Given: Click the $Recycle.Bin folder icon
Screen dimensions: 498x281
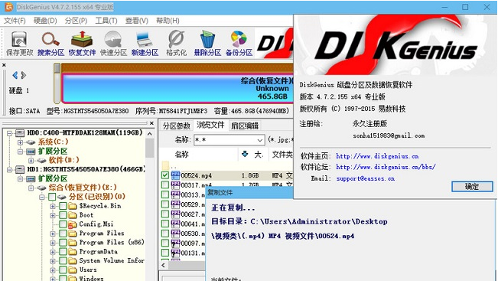Looking at the screenshot, I should coord(73,206).
